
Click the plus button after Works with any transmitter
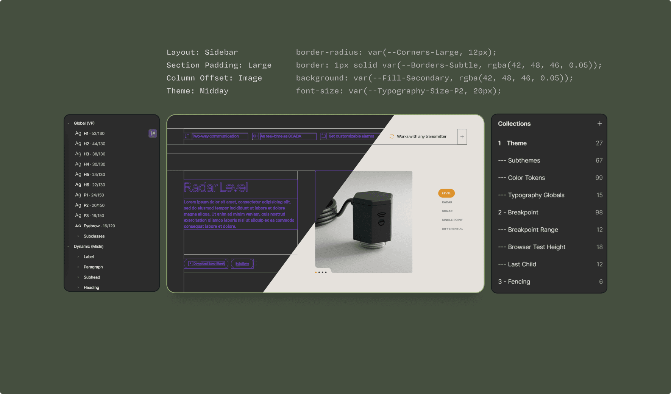(x=462, y=137)
